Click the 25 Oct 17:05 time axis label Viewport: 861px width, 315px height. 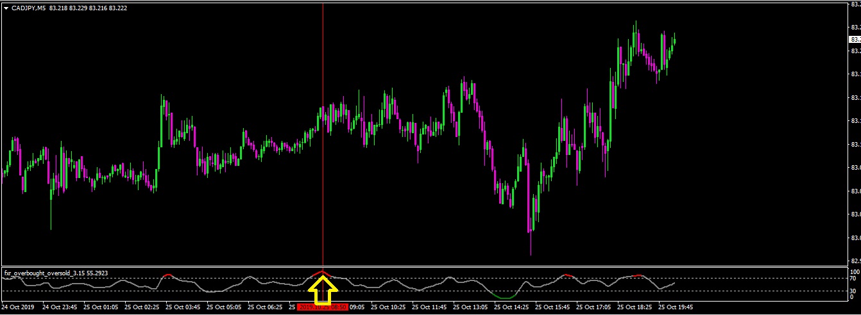[594, 307]
